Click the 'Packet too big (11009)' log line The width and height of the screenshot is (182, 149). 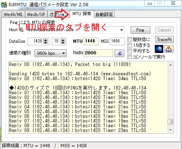tap(70, 64)
